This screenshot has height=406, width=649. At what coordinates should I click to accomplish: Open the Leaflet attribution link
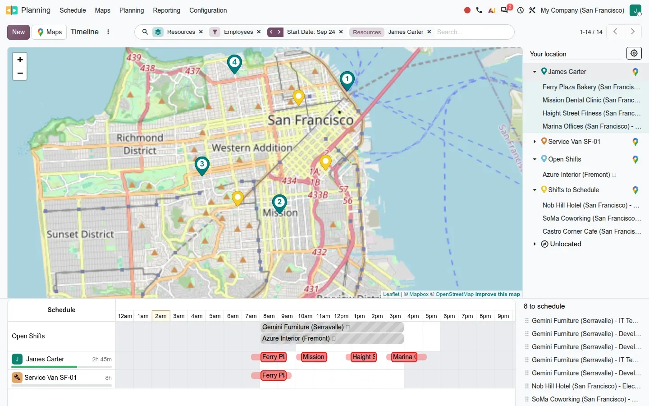coord(391,294)
